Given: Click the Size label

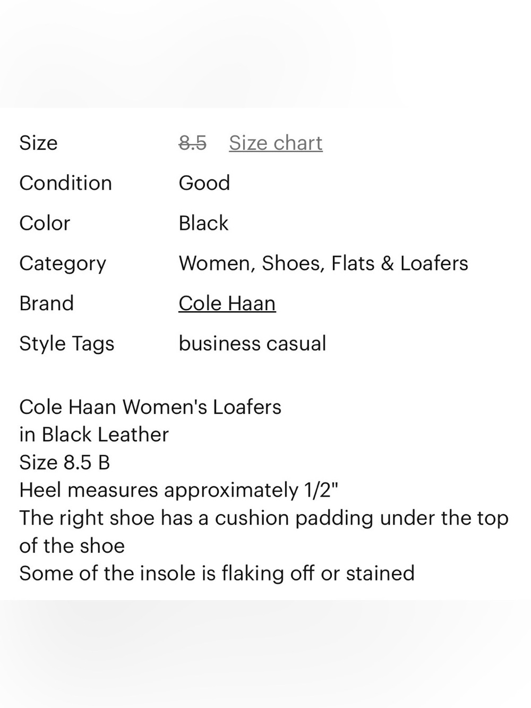Looking at the screenshot, I should 38,143.
